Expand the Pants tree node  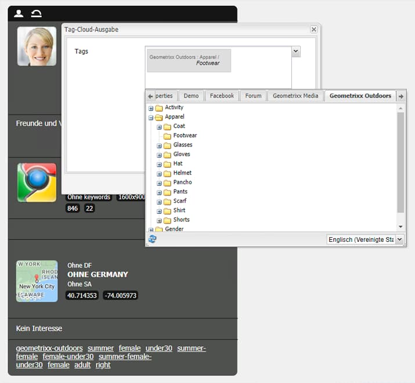click(x=159, y=193)
